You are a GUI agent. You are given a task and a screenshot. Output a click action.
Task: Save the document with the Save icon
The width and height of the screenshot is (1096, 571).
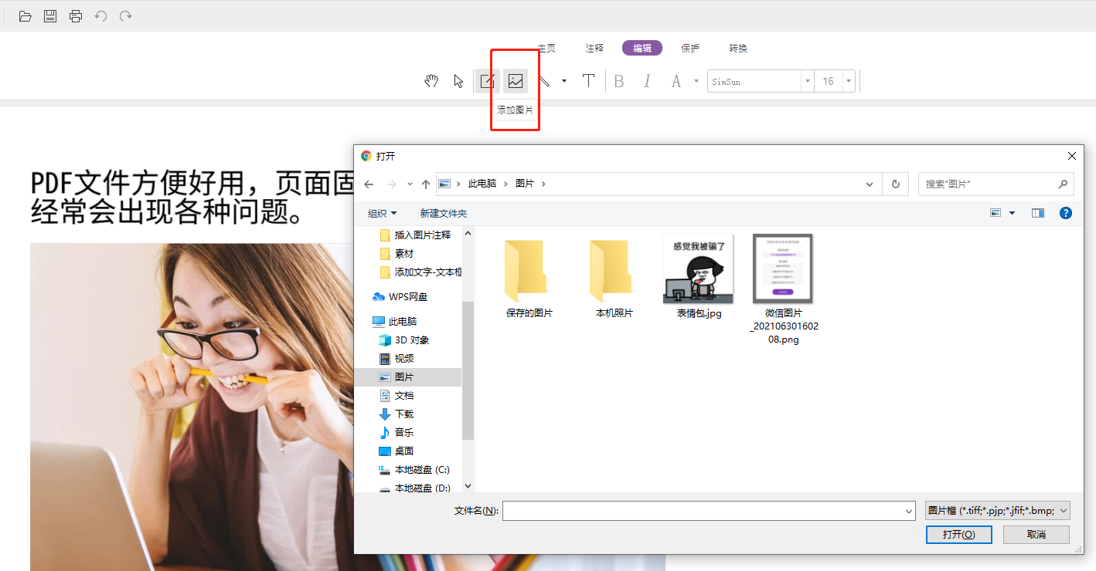coord(49,15)
